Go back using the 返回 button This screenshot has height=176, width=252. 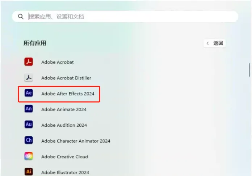click(215, 43)
